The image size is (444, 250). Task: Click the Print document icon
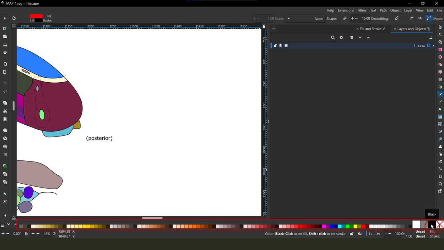click(x=5, y=52)
